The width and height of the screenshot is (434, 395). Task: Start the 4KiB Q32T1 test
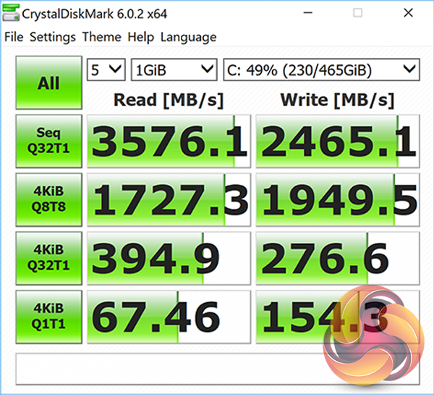coord(48,258)
